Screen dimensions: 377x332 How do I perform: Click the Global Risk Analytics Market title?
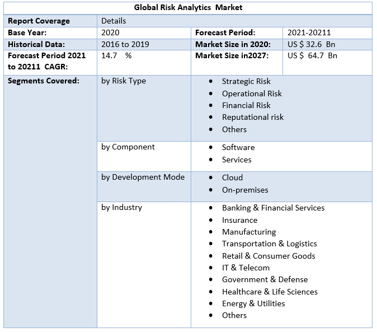pos(189,8)
